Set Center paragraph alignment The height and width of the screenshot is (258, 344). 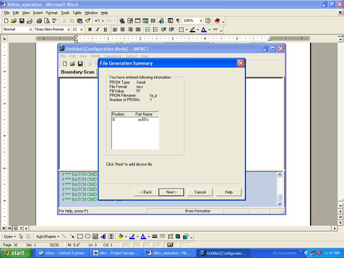coord(123,29)
